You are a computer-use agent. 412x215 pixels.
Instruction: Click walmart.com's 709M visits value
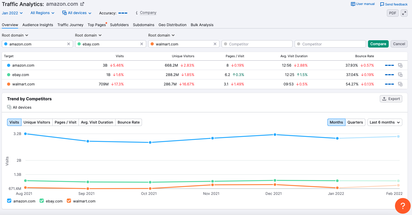[x=103, y=84]
